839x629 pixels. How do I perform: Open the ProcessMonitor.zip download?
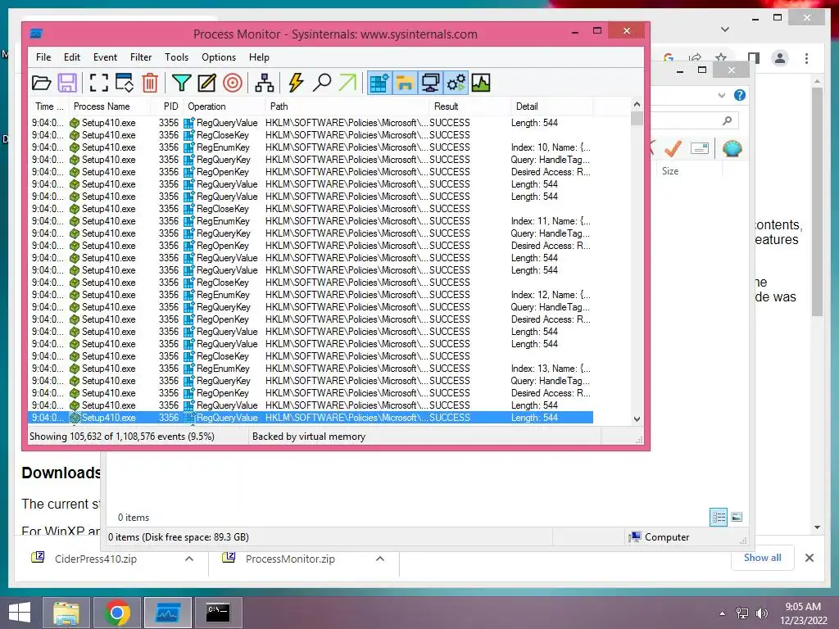[290, 559]
